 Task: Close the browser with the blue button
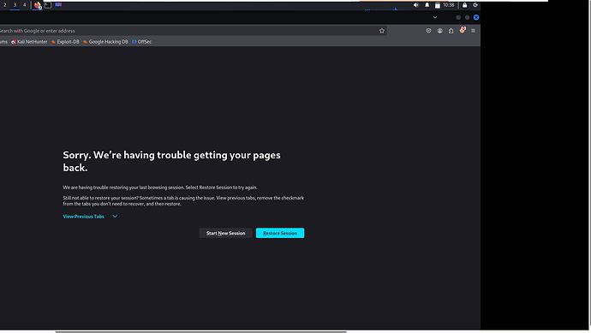click(476, 17)
